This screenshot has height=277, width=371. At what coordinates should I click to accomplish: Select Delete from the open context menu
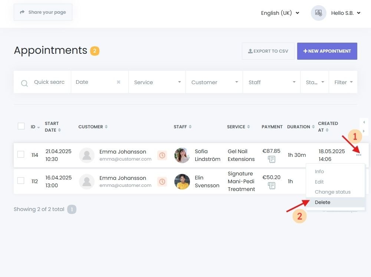(322, 202)
